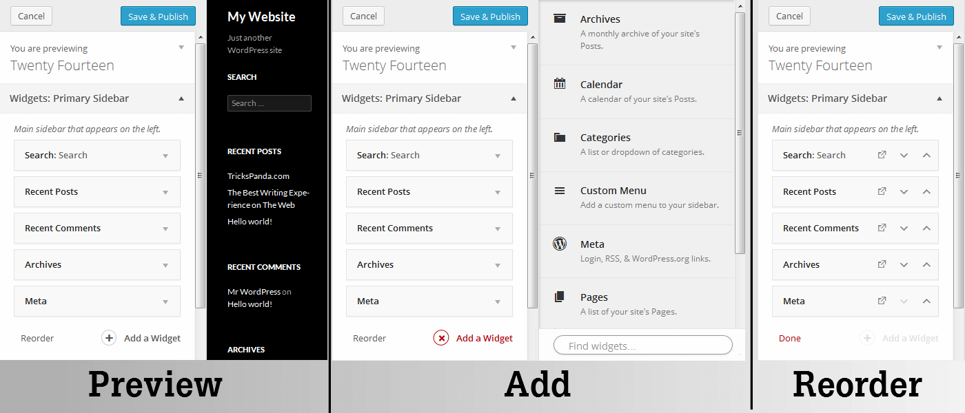
Task: Open the TricksPanda.com recent post link
Action: click(258, 176)
